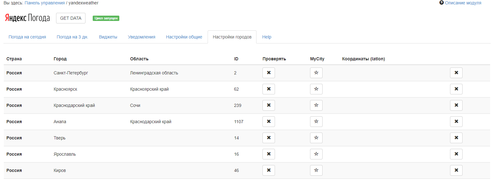
Task: Star Санкт-Петербург as MyCity
Action: pos(316,73)
